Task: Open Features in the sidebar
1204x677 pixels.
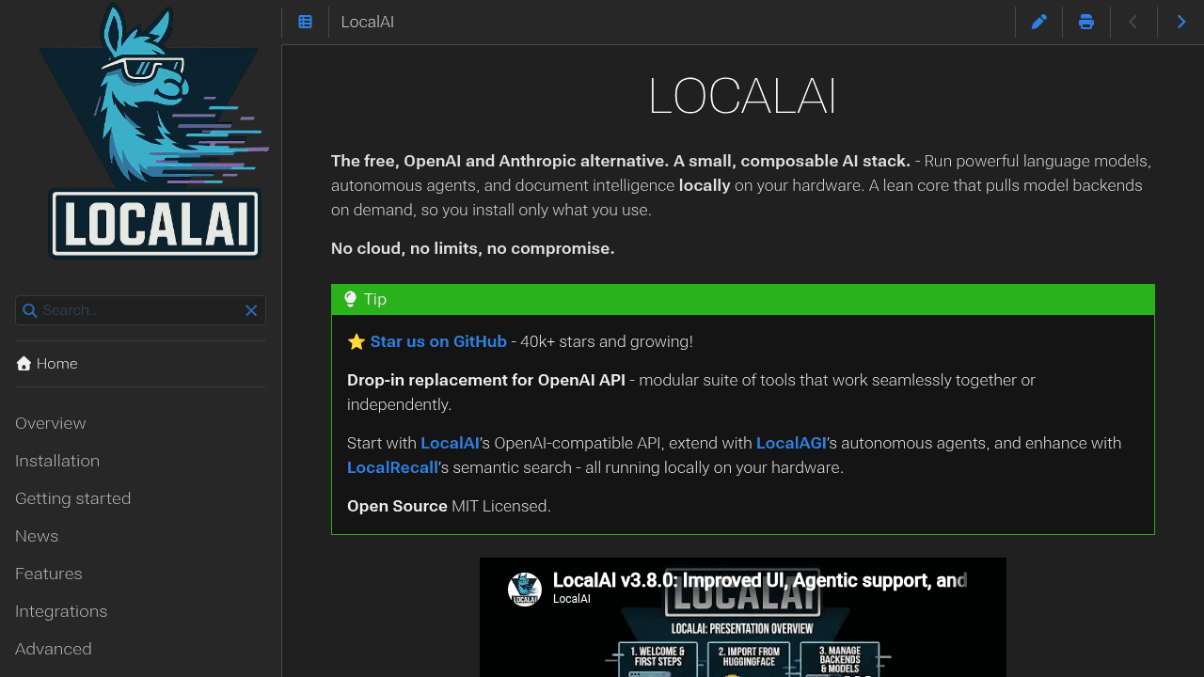Action: [49, 574]
